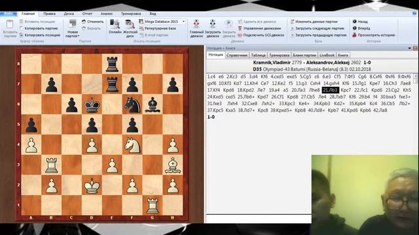
Task: Click the Вперёд history icon
Action: [x=355, y=28]
